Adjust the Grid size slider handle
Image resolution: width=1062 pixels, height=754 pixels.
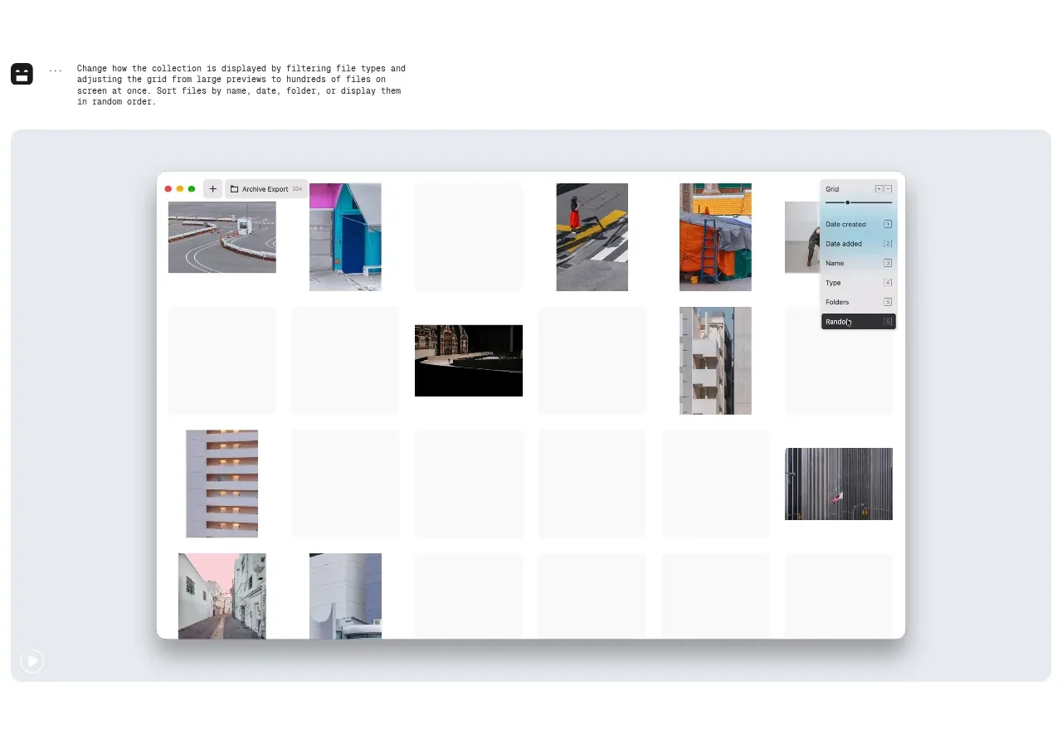(847, 202)
